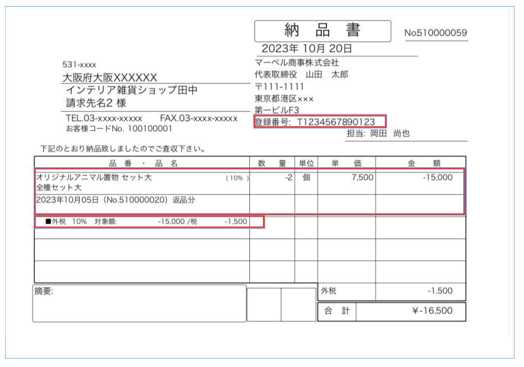The height and width of the screenshot is (367, 524).
Task: Click the 金額 column header
Action: (421, 163)
